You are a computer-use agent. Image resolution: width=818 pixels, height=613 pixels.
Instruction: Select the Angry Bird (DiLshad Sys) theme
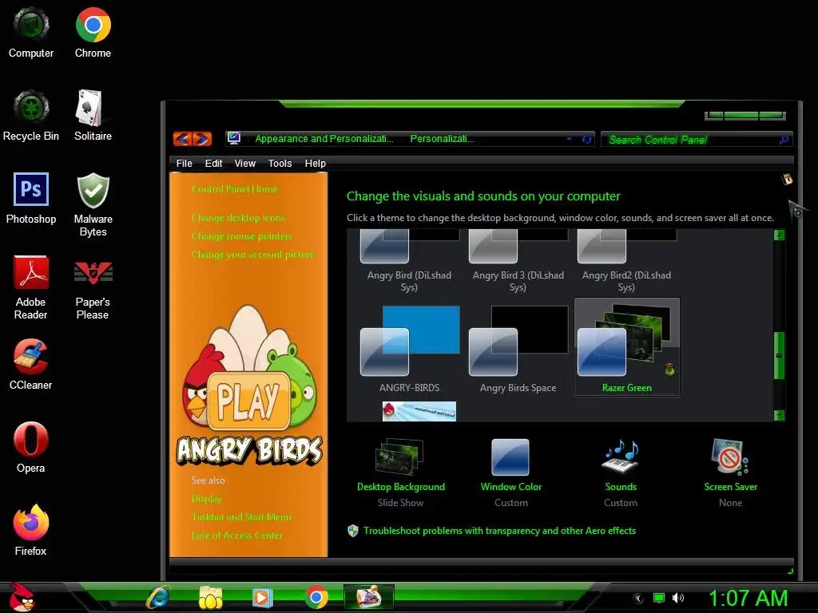coord(410,262)
